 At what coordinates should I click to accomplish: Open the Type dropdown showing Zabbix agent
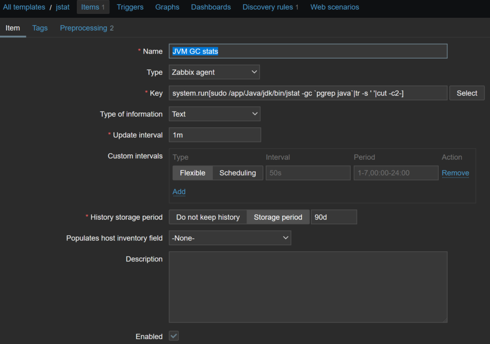coord(214,72)
